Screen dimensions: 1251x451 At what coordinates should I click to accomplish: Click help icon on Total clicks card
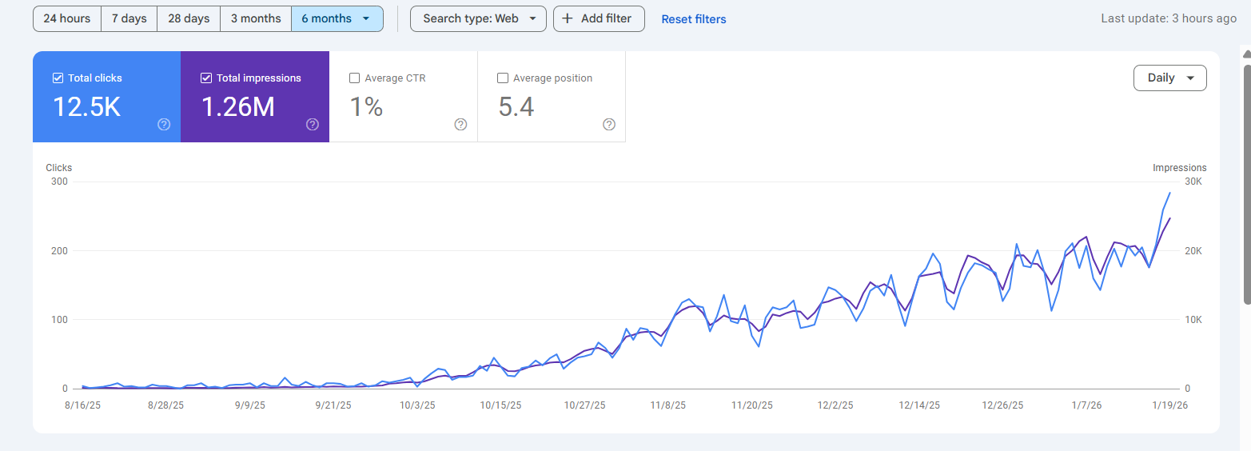point(164,124)
